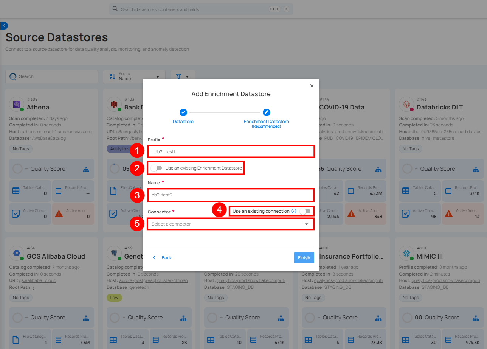Collapse the sidebar with the blue arrow

pyautogui.click(x=4, y=26)
